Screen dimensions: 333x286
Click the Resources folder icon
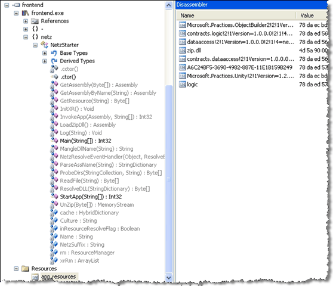point(25,269)
